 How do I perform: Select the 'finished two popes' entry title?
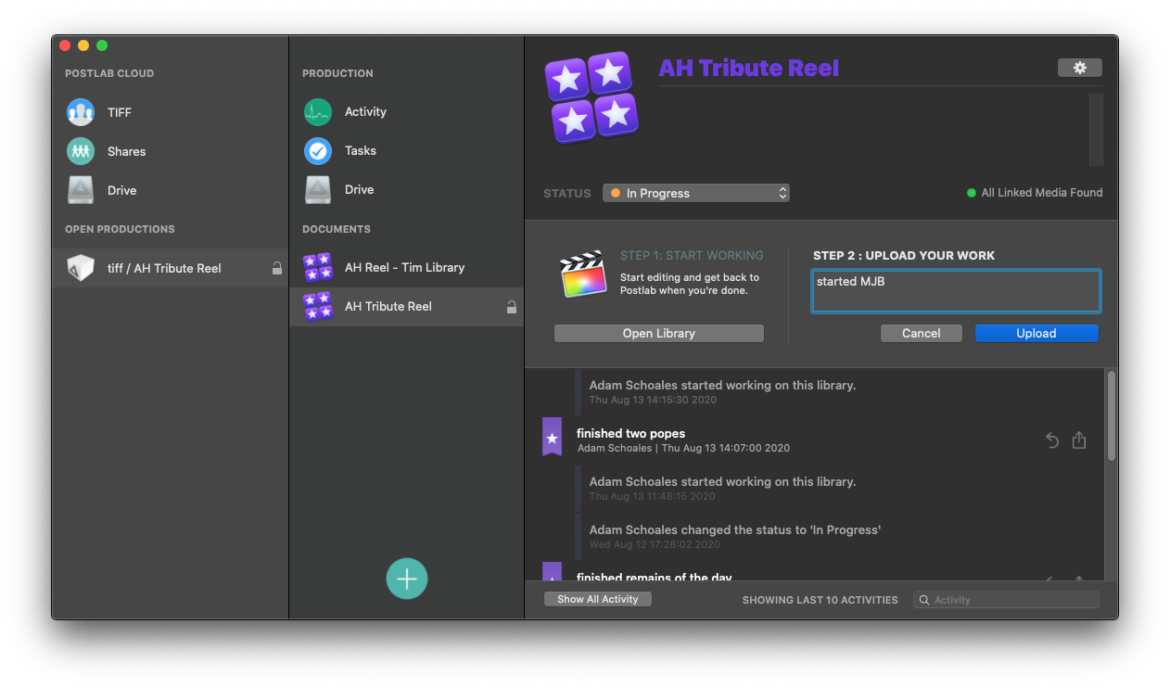631,433
